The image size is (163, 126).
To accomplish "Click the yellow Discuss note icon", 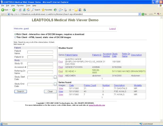I will [76, 10].
